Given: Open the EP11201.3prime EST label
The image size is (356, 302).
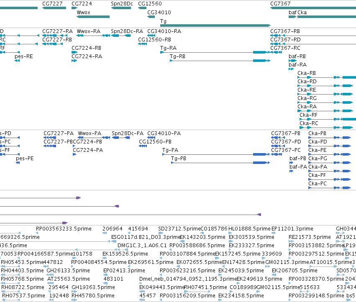Looking at the screenshot, I should tap(292, 229).
